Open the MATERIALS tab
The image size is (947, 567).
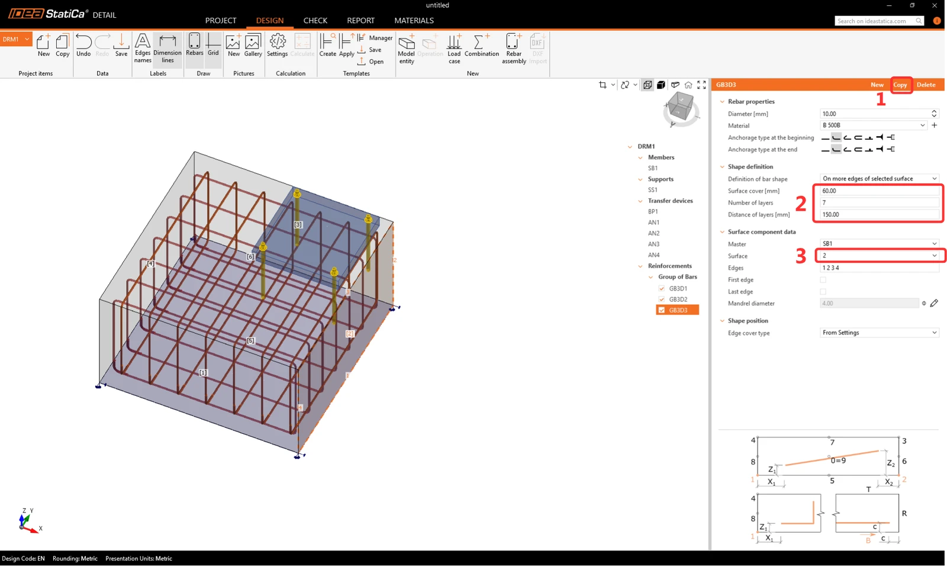coord(414,20)
